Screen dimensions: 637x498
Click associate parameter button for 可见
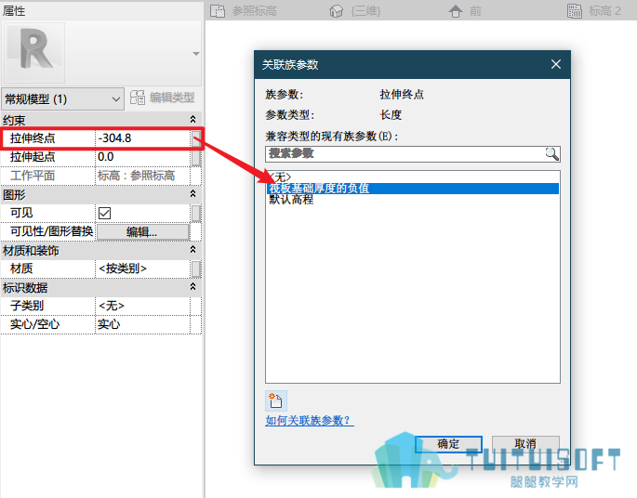196,213
